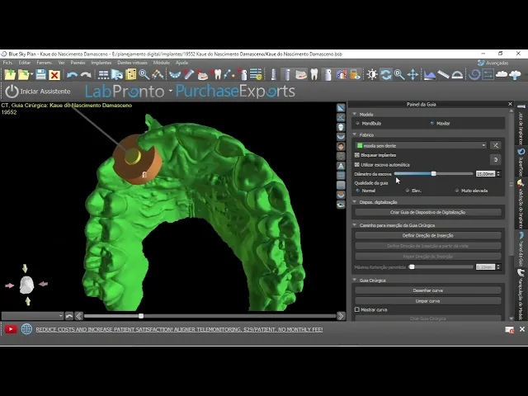Close the Painel da Guia panel
The image size is (528, 396).
[510, 104]
